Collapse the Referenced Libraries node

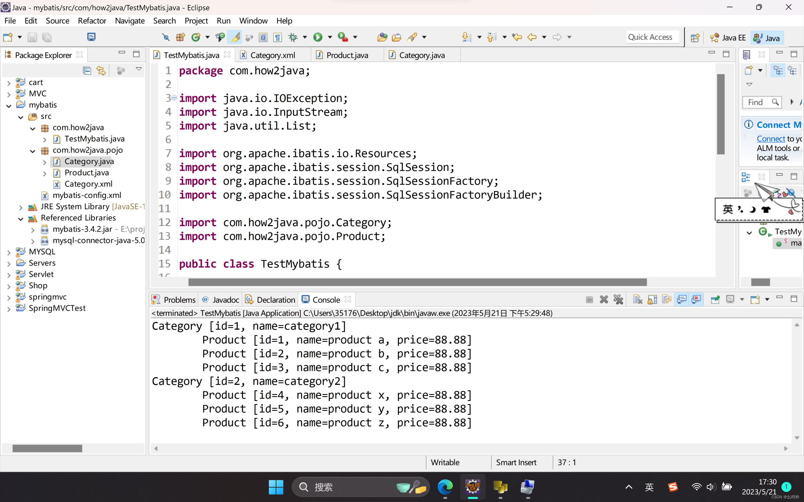pos(21,218)
